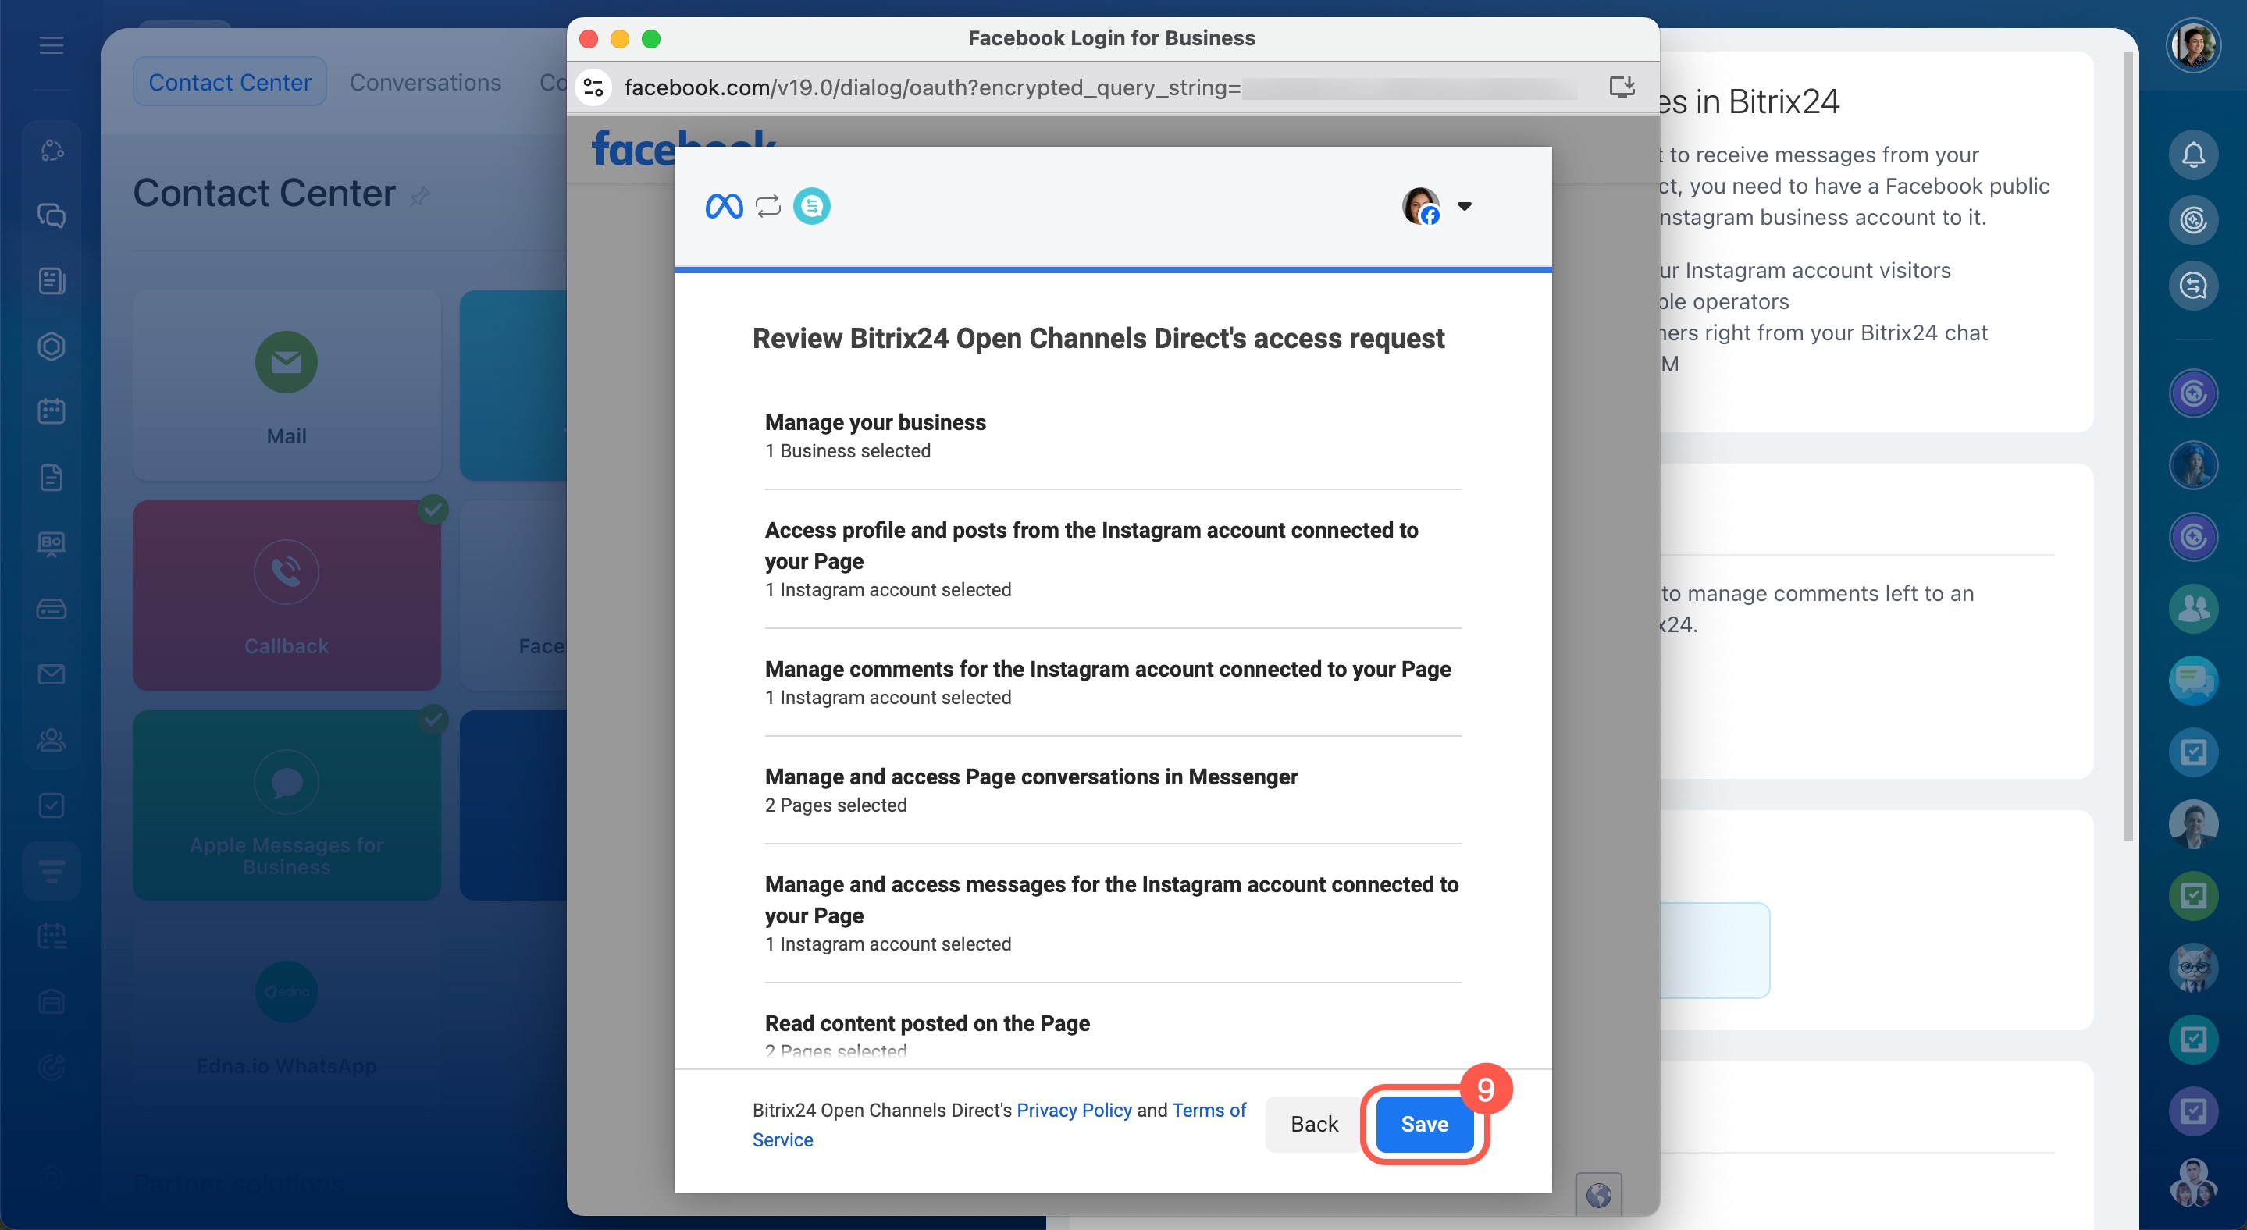
Task: Click the Facebook address bar URL
Action: click(931, 87)
